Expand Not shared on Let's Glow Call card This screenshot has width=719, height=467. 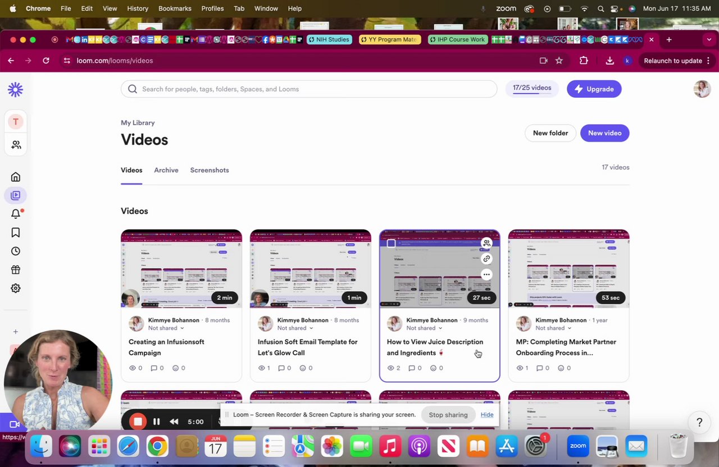tap(295, 328)
